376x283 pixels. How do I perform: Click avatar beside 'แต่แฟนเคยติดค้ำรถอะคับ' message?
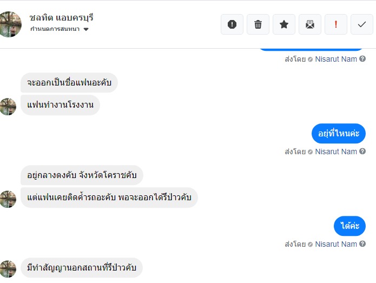(x=8, y=199)
